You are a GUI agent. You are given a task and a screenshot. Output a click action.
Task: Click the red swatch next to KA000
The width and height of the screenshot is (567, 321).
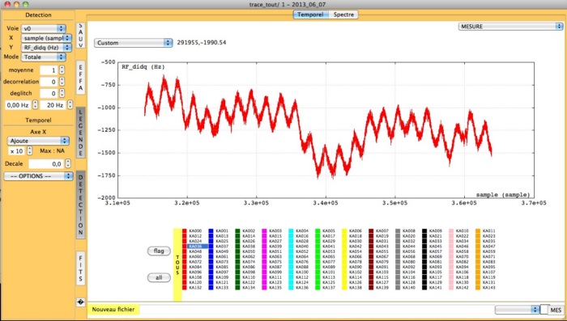pos(185,230)
